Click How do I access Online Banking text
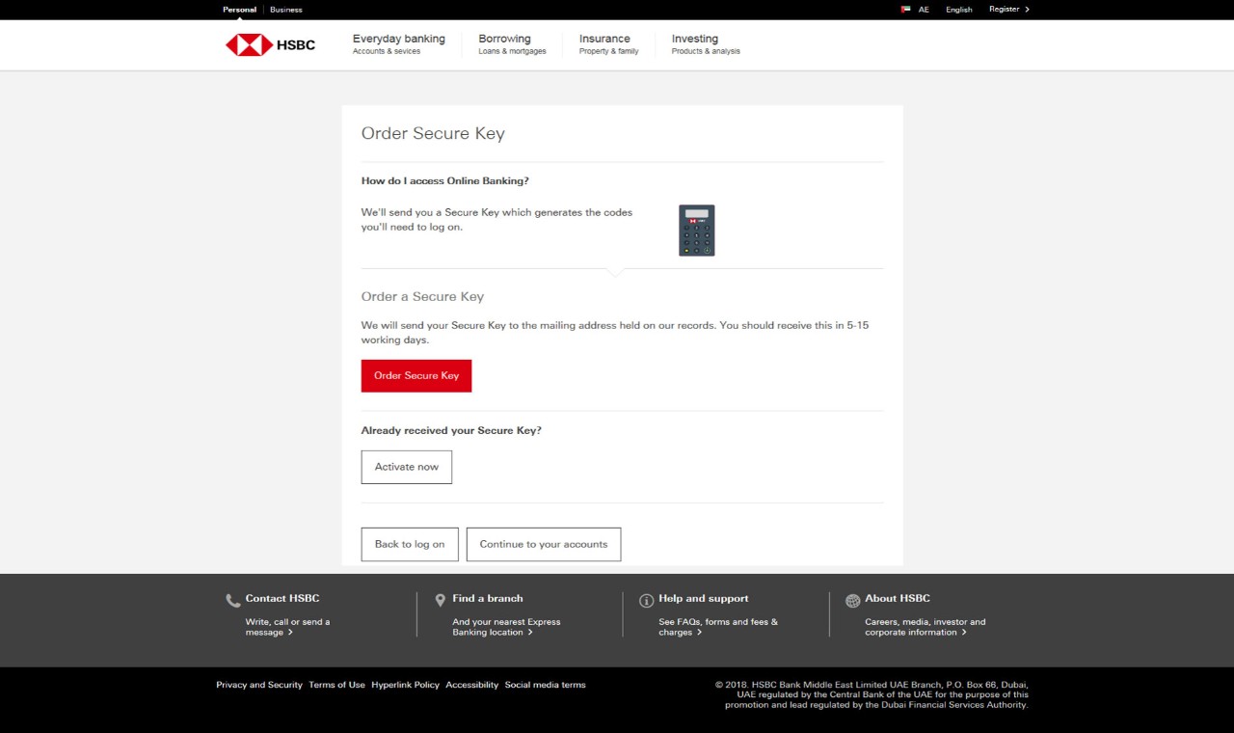1234x733 pixels. pos(445,181)
